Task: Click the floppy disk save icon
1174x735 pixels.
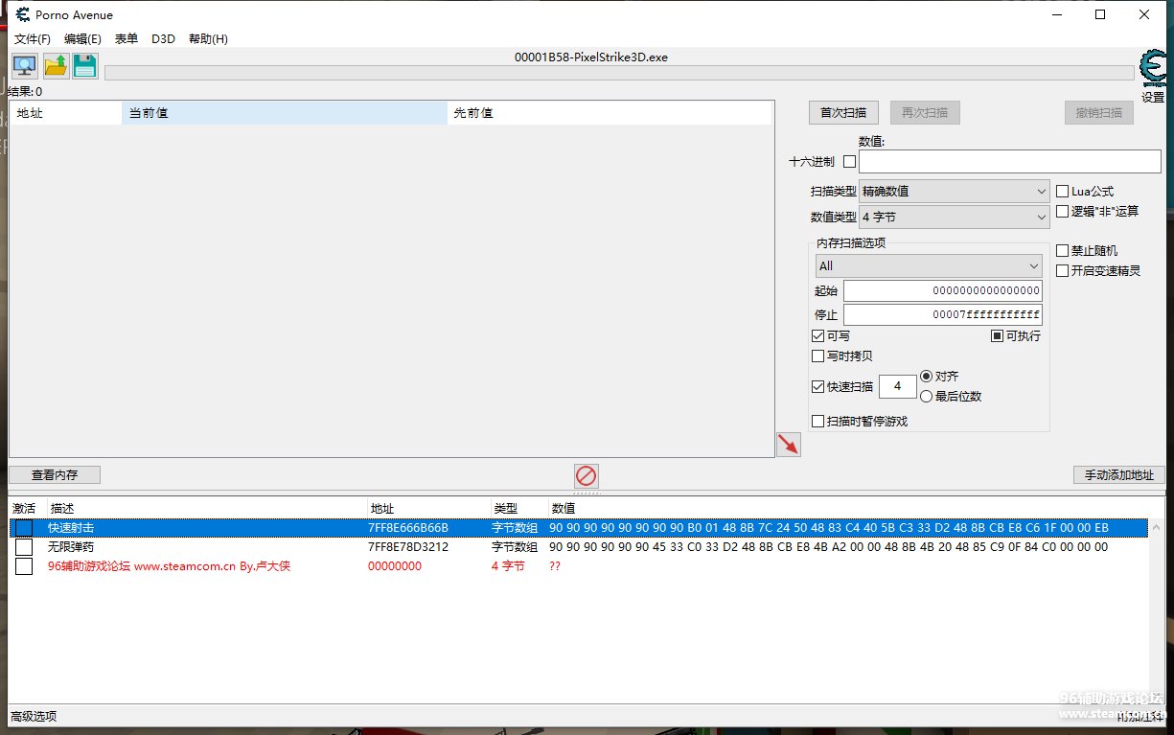Action: coord(85,66)
